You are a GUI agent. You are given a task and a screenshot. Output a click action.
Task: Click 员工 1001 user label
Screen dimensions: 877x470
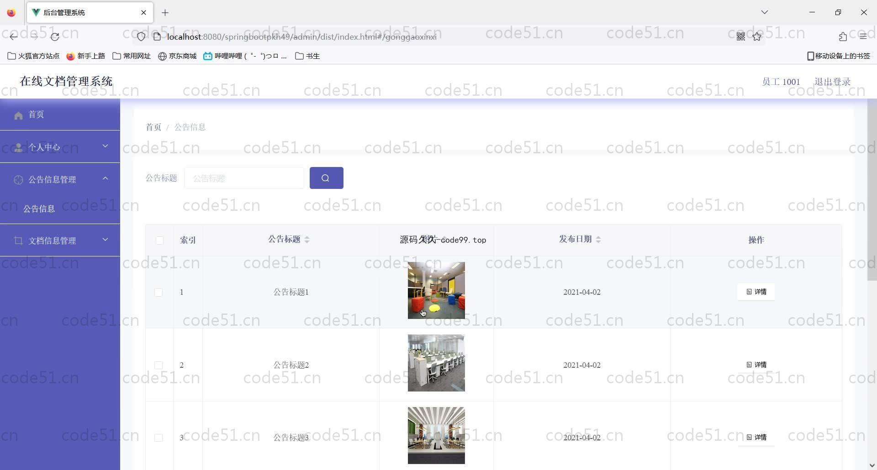tap(781, 82)
